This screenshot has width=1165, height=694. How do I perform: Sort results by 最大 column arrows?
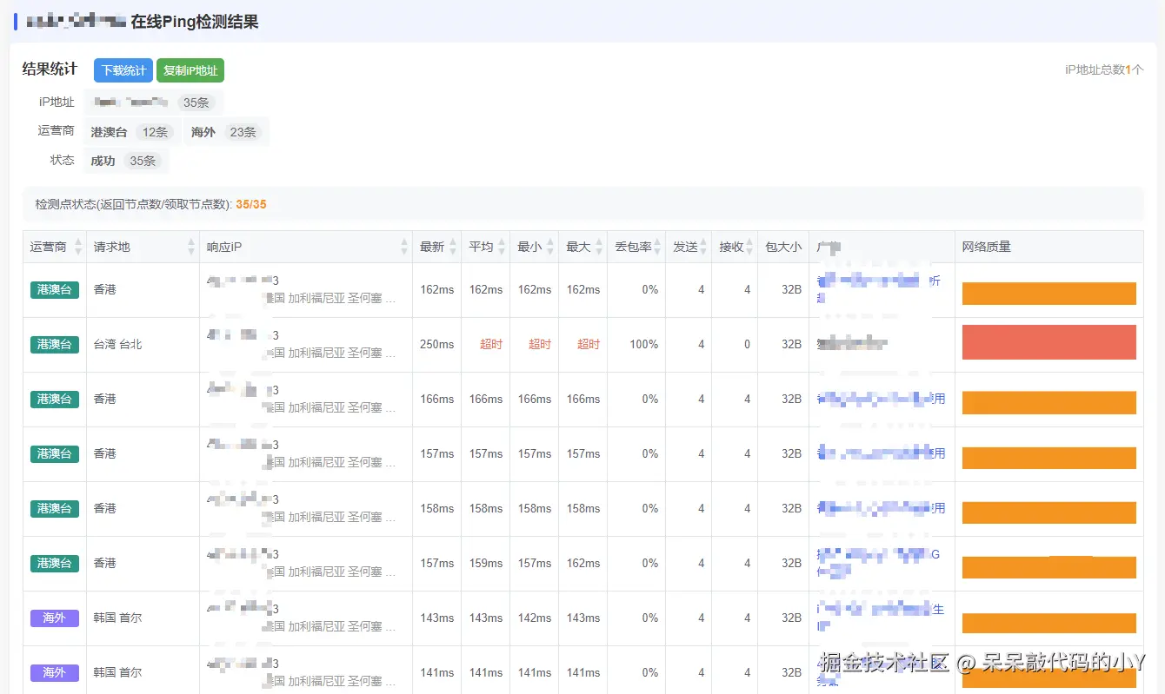[599, 247]
